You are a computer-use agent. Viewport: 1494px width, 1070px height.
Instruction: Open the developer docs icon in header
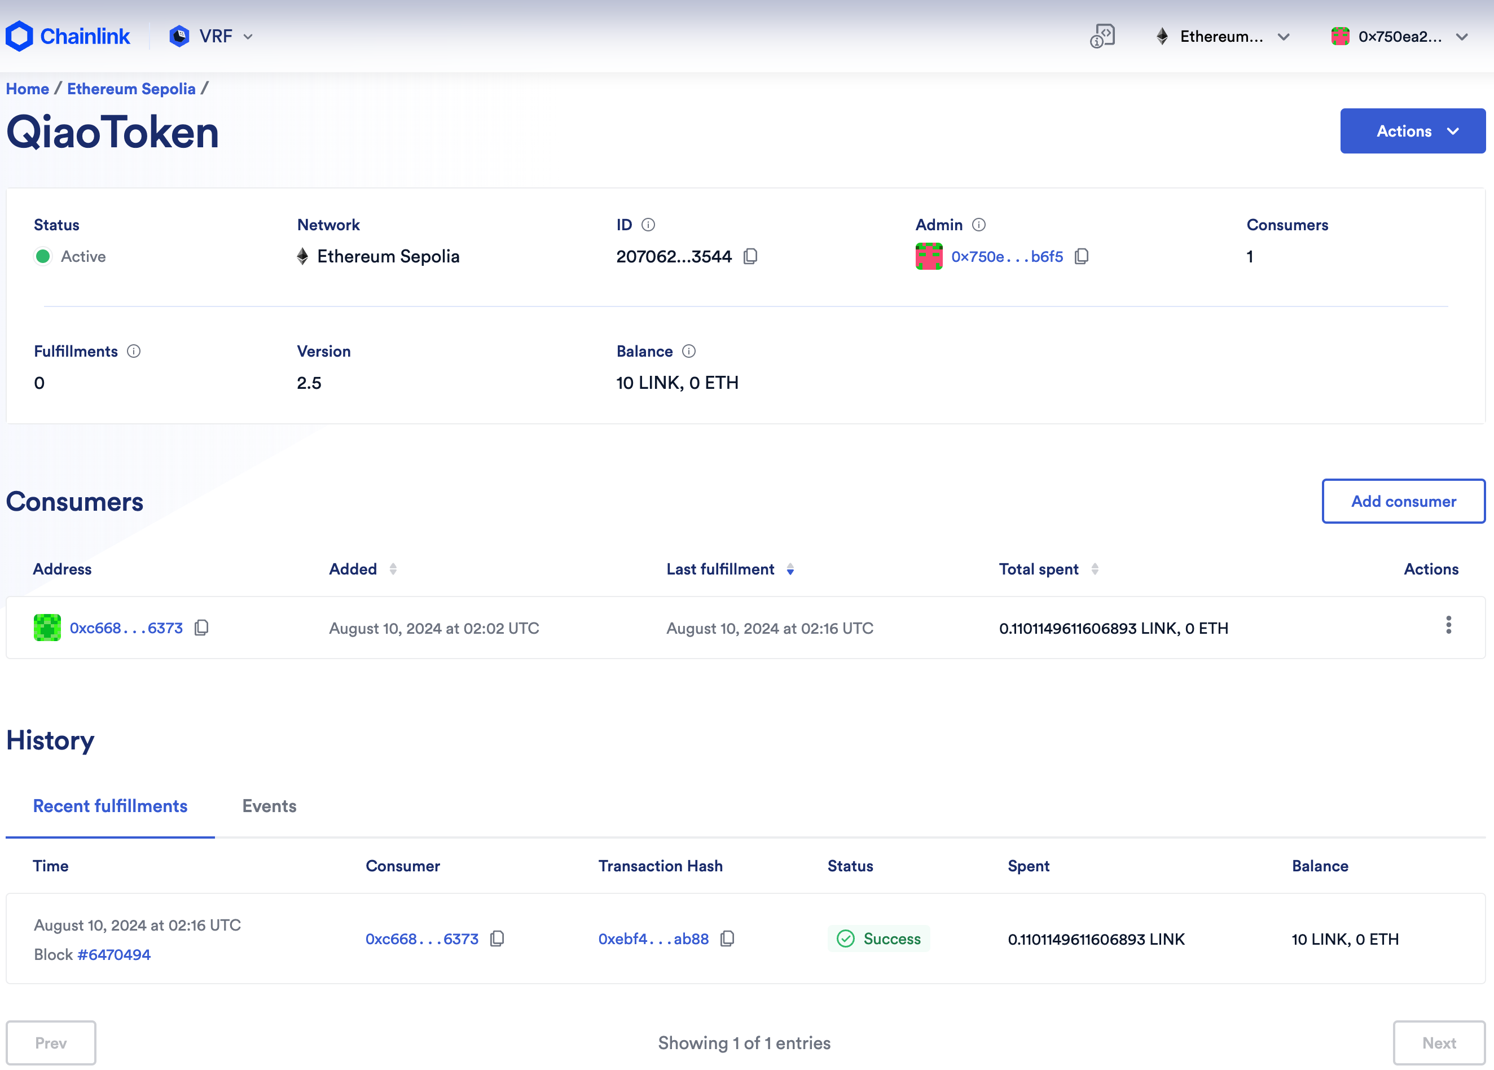tap(1102, 36)
